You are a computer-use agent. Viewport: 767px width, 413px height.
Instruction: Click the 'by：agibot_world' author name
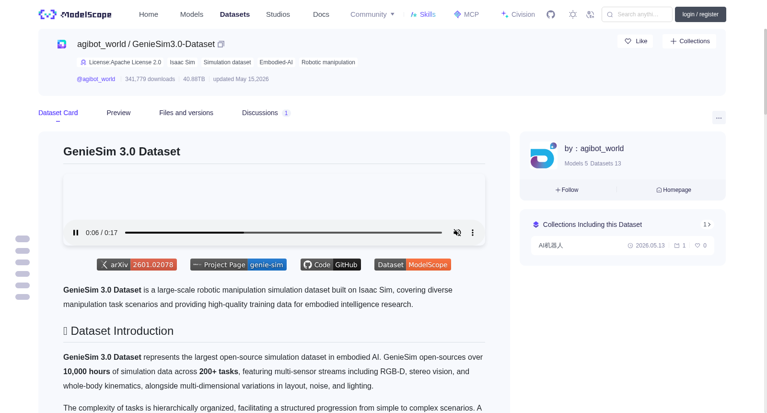[x=594, y=149]
